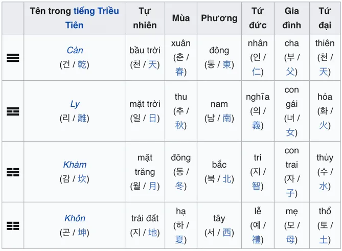Open the 'tiếng Triều Tiên' header link
Image resolution: width=342 pixels, height=251 pixels.
click(93, 18)
